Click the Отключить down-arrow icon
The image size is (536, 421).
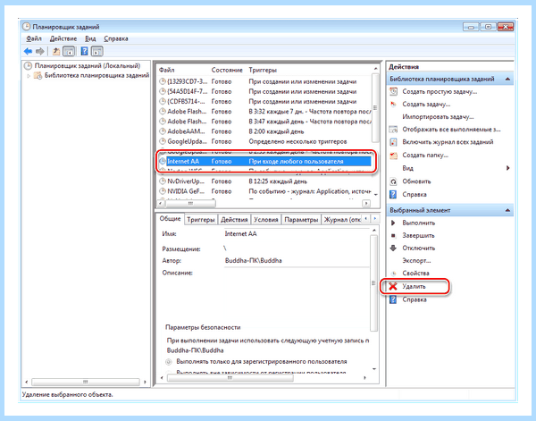coord(393,248)
